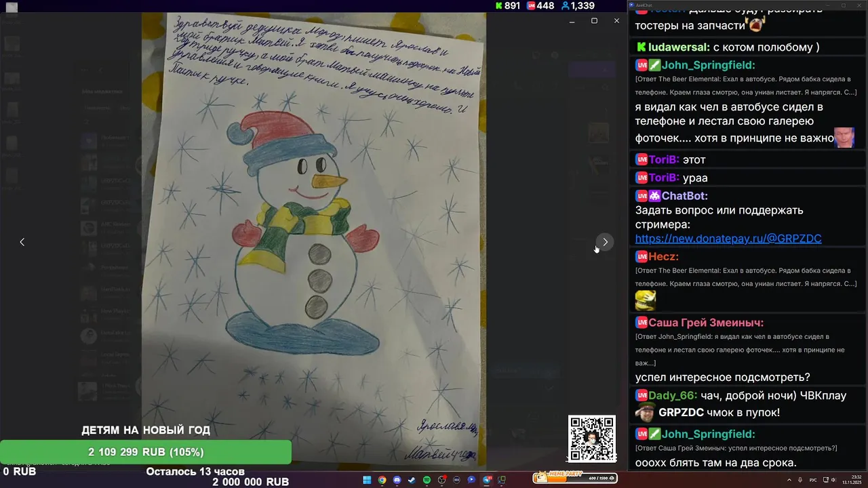Go to the previous image with left arrow
868x488 pixels.
22,242
